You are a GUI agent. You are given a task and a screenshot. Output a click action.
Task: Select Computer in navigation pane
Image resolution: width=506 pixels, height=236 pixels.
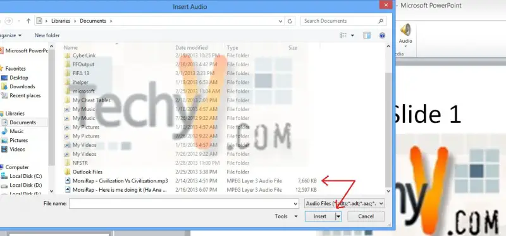pyautogui.click(x=17, y=167)
